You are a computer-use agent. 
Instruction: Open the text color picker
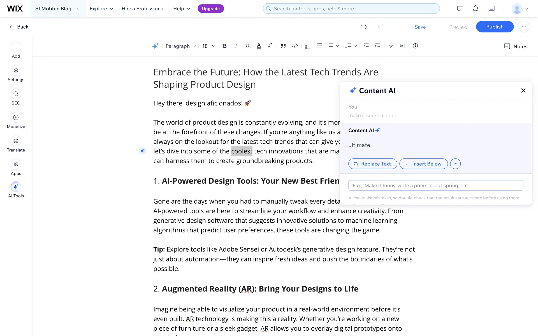coord(259,46)
